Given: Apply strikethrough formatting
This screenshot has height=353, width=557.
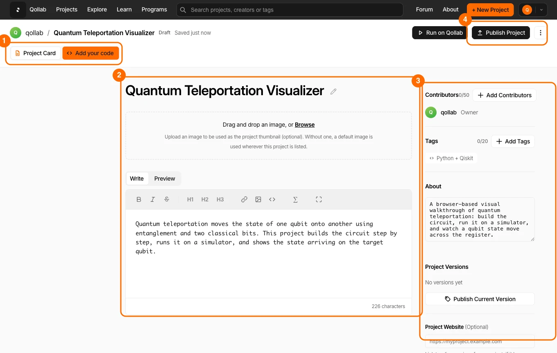Looking at the screenshot, I should point(167,199).
